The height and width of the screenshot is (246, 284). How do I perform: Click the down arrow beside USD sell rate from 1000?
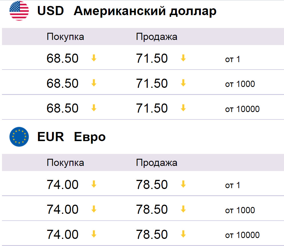pyautogui.click(x=183, y=83)
